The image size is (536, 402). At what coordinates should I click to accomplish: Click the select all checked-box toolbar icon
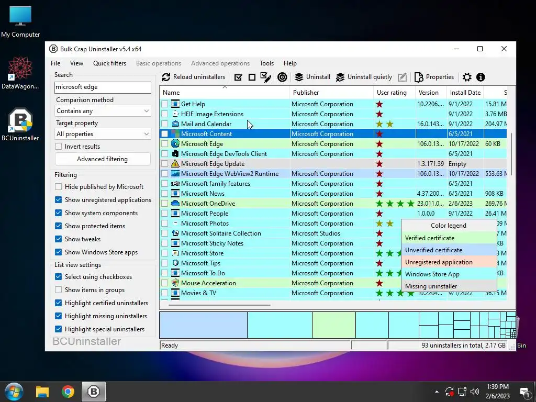(x=238, y=77)
